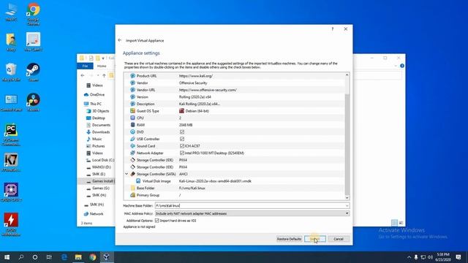Click the 2048 MB RAM value
The width and height of the screenshot is (468, 263).
coord(186,125)
